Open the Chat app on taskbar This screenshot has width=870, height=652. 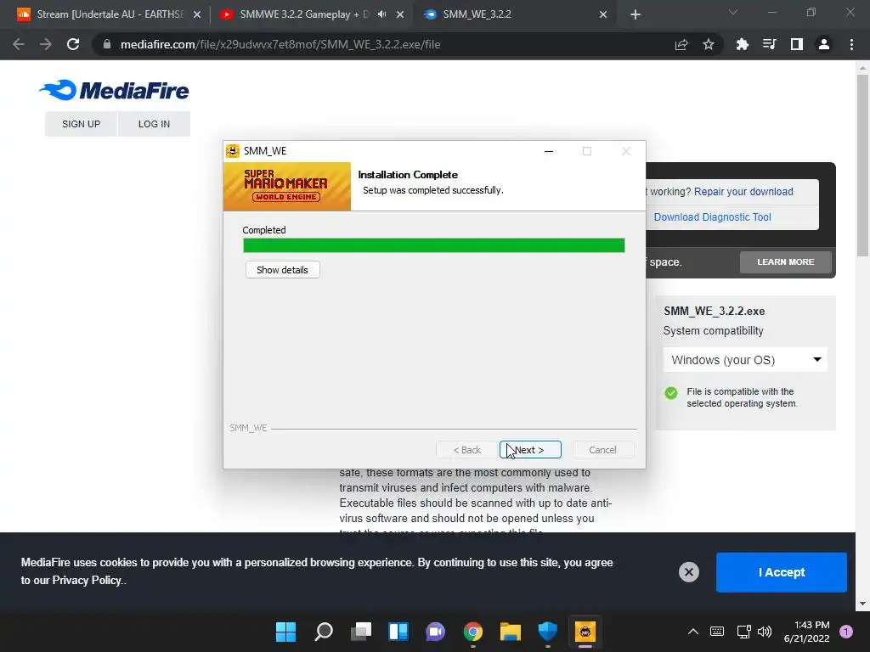click(436, 632)
